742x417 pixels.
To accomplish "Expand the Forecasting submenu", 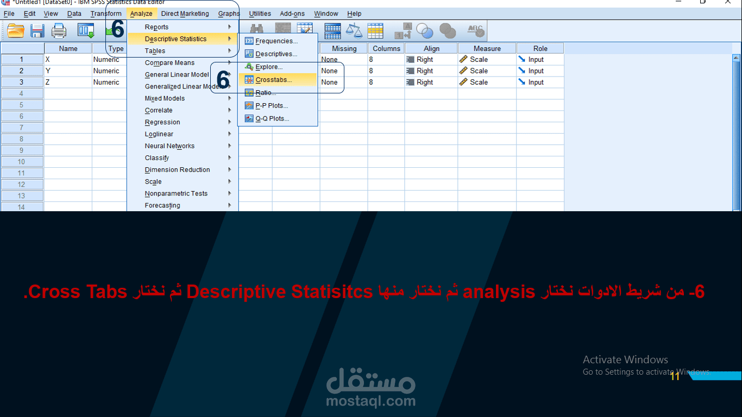I will (x=183, y=206).
